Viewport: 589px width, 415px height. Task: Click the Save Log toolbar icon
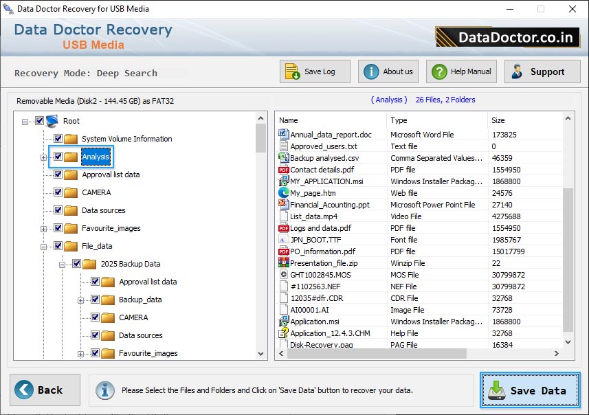[x=293, y=71]
